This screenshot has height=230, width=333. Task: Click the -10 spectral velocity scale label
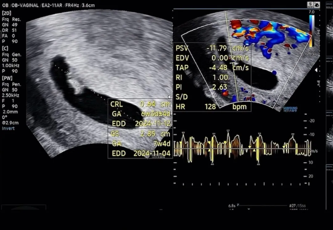click(x=311, y=134)
